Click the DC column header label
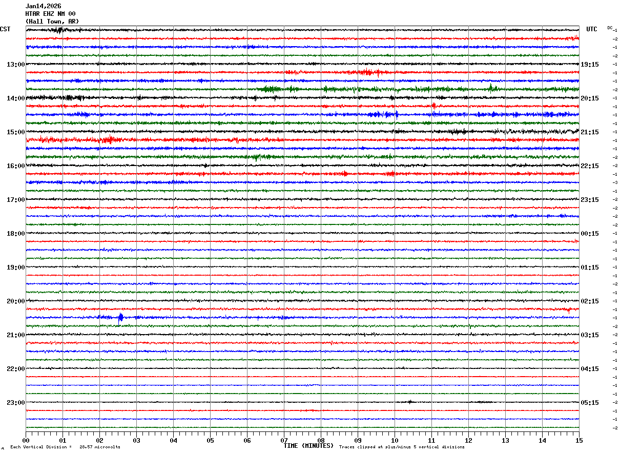Screen dimensions: 620x454 coord(610,28)
